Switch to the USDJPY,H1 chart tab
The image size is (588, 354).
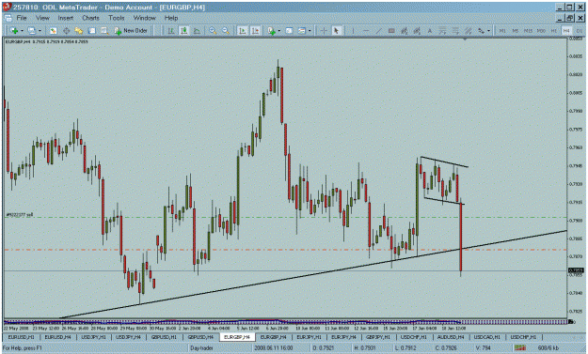94,337
